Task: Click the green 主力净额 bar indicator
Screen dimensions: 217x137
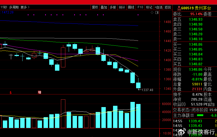Action: (x=200, y=115)
